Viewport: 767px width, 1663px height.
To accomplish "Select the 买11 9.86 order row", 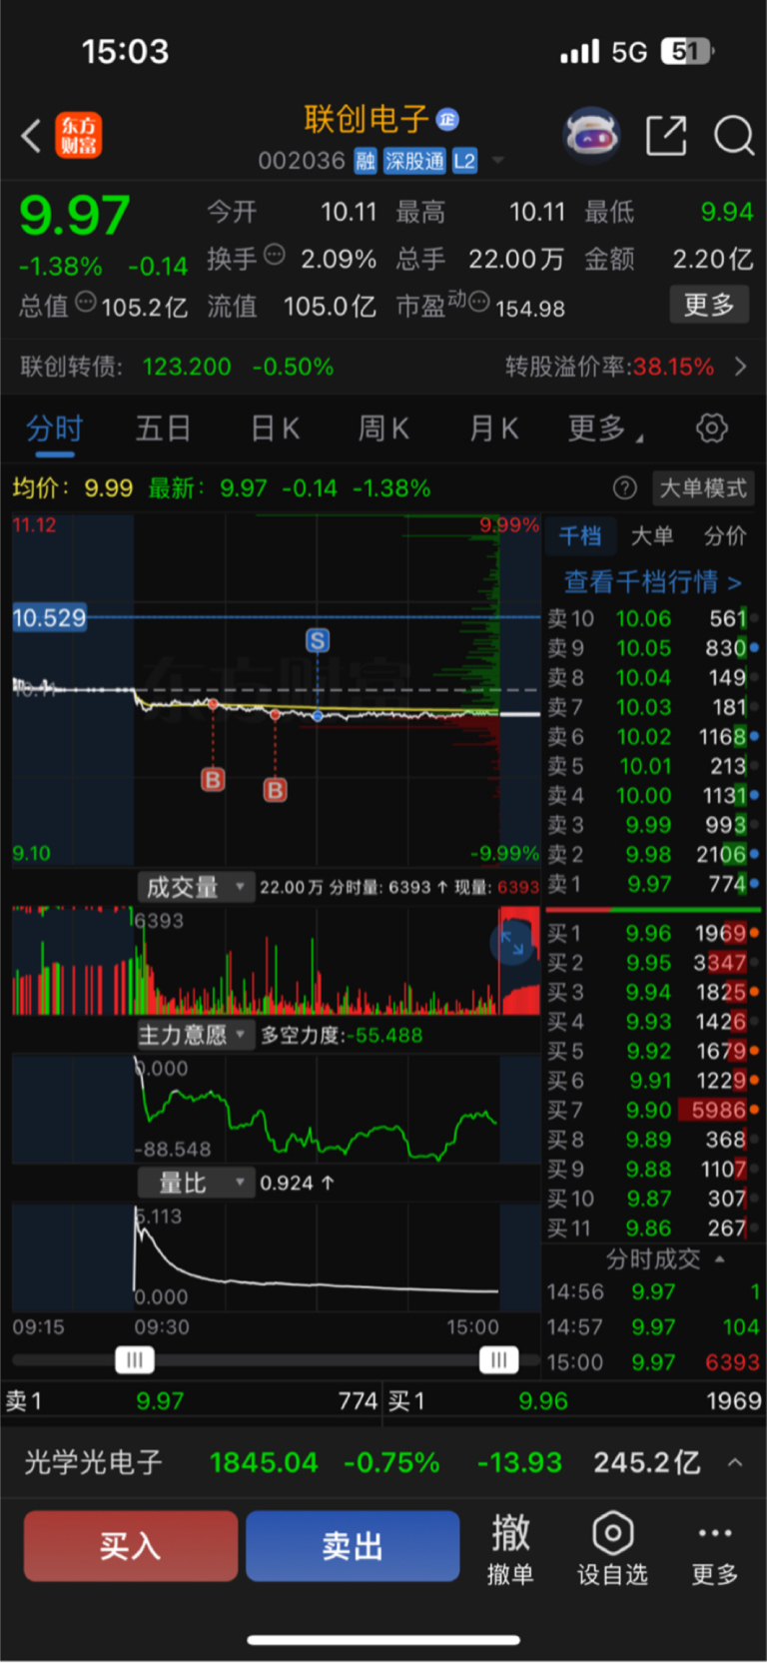I will [x=653, y=1229].
